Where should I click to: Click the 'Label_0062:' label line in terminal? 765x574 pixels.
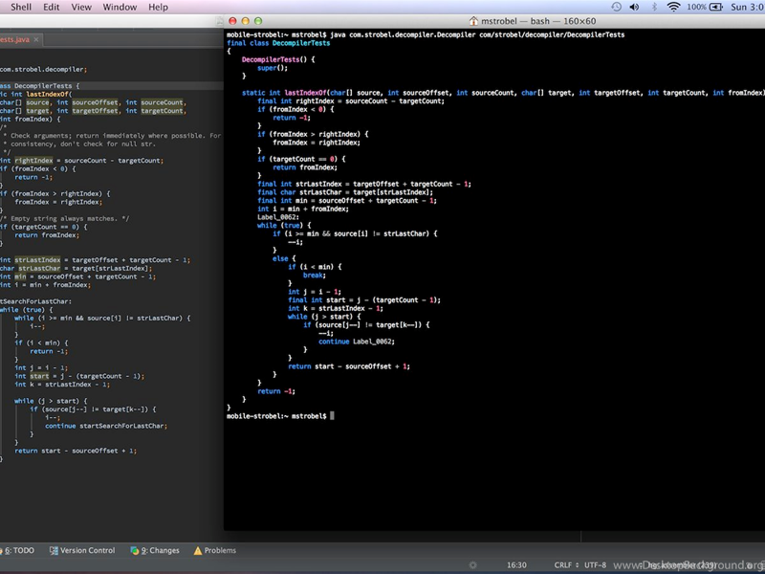278,217
